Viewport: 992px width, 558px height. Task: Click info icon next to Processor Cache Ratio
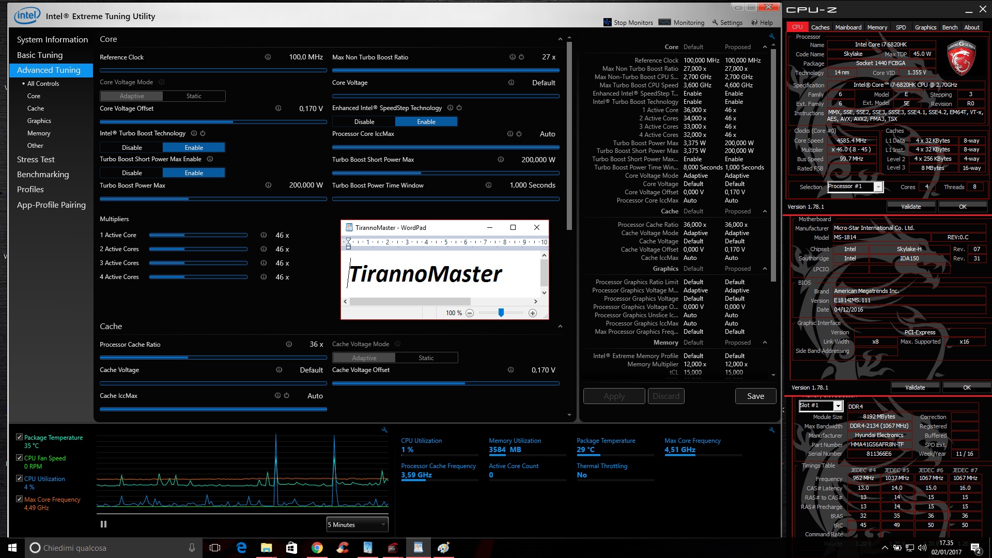click(x=289, y=345)
